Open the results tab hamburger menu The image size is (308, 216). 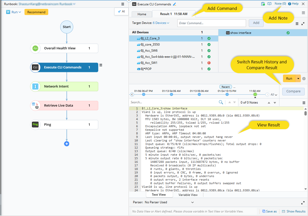[303, 13]
